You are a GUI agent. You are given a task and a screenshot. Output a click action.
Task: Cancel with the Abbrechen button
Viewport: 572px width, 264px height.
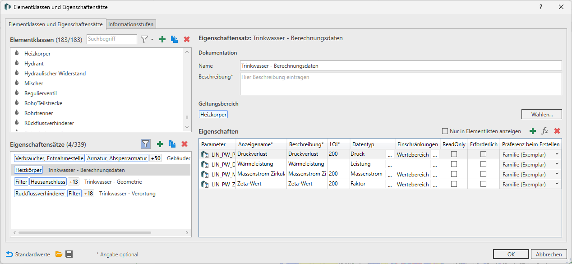coord(549,254)
